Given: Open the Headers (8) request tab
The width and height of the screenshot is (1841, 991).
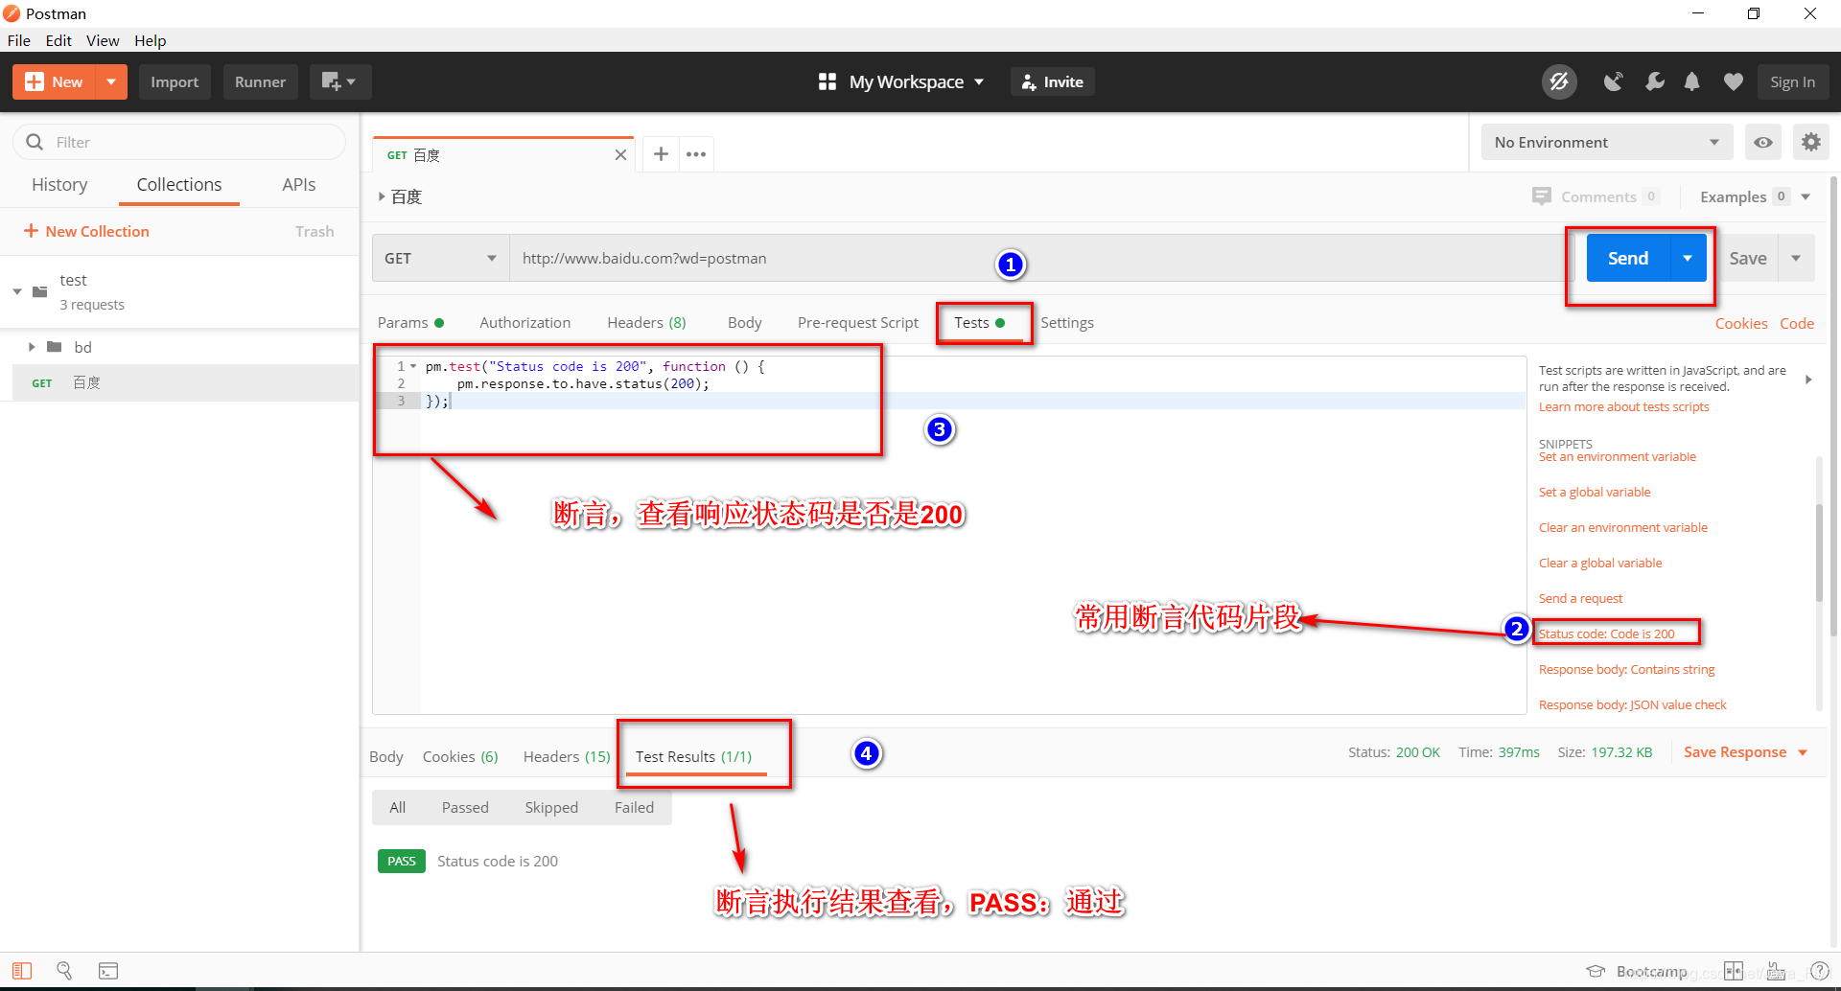Looking at the screenshot, I should (646, 323).
